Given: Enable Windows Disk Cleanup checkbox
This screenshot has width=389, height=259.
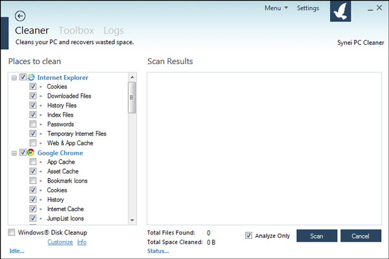Looking at the screenshot, I should tap(12, 232).
